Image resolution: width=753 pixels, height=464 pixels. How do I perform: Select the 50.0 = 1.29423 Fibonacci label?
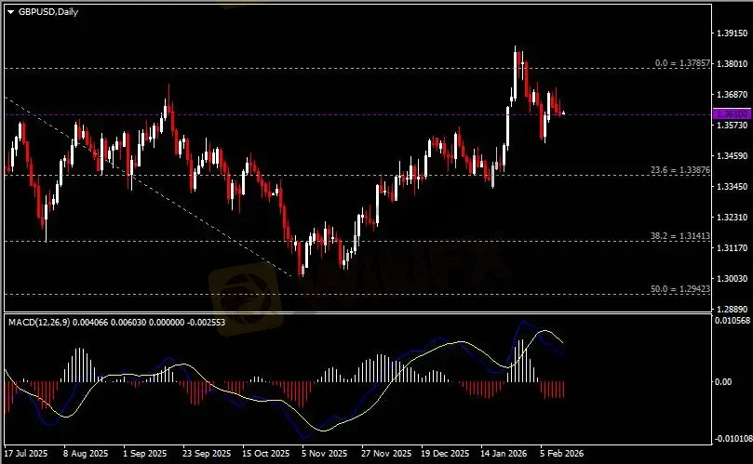tap(680, 289)
